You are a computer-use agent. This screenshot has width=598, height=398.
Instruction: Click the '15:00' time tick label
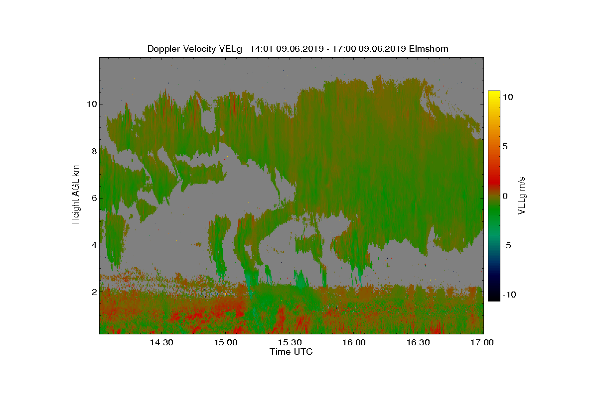(226, 343)
